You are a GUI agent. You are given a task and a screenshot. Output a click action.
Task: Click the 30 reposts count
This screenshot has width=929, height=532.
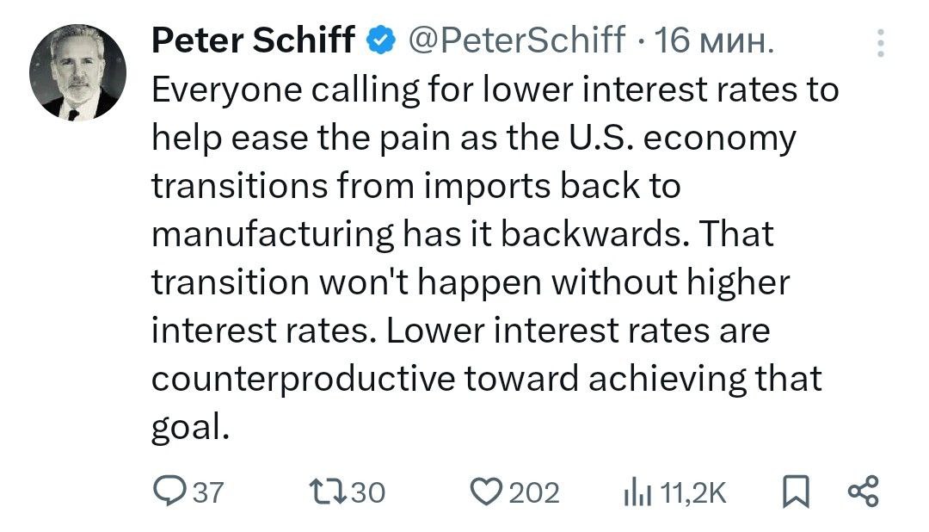coord(368,493)
